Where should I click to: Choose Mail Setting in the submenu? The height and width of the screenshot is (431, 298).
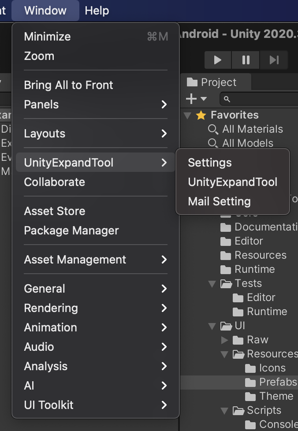tap(233, 201)
